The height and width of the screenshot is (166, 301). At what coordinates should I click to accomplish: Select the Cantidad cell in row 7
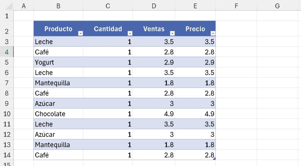(x=108, y=83)
